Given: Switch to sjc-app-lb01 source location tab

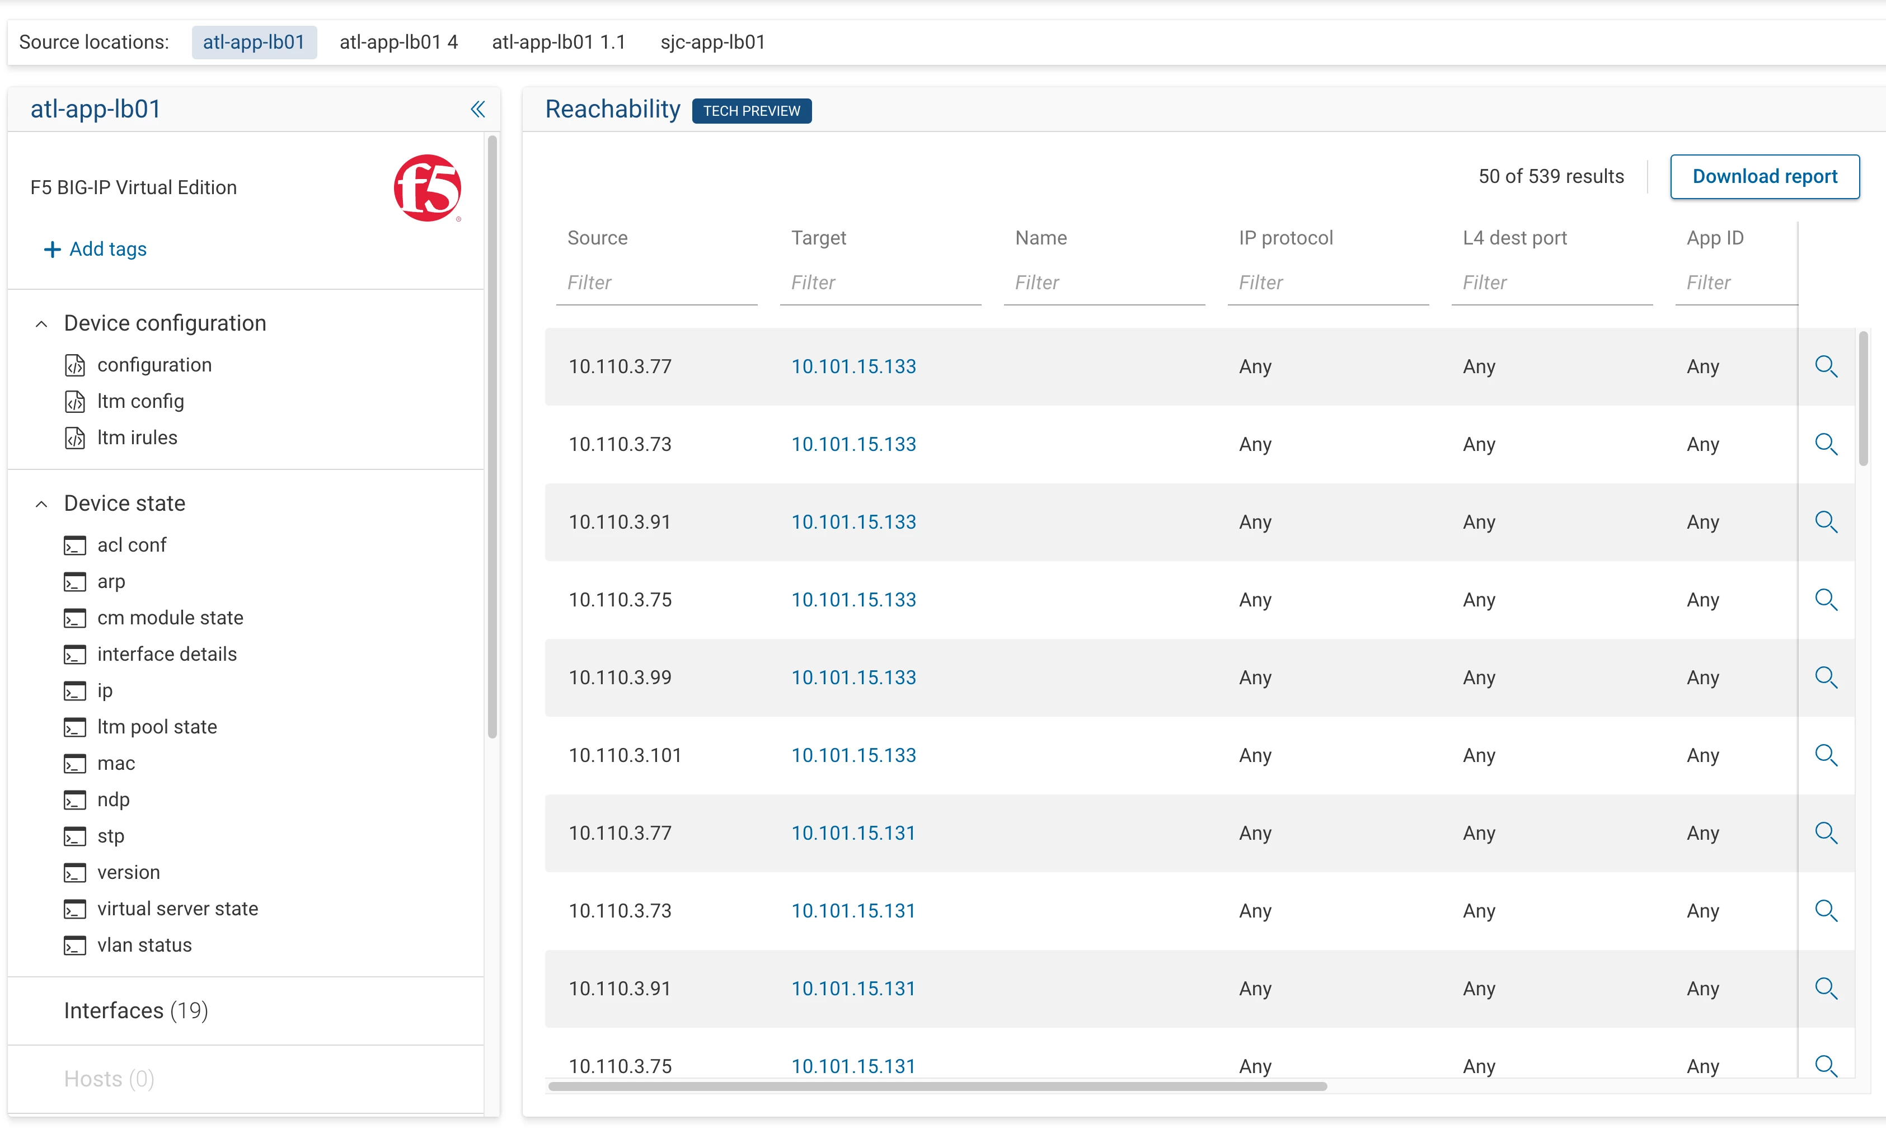Looking at the screenshot, I should 712,42.
